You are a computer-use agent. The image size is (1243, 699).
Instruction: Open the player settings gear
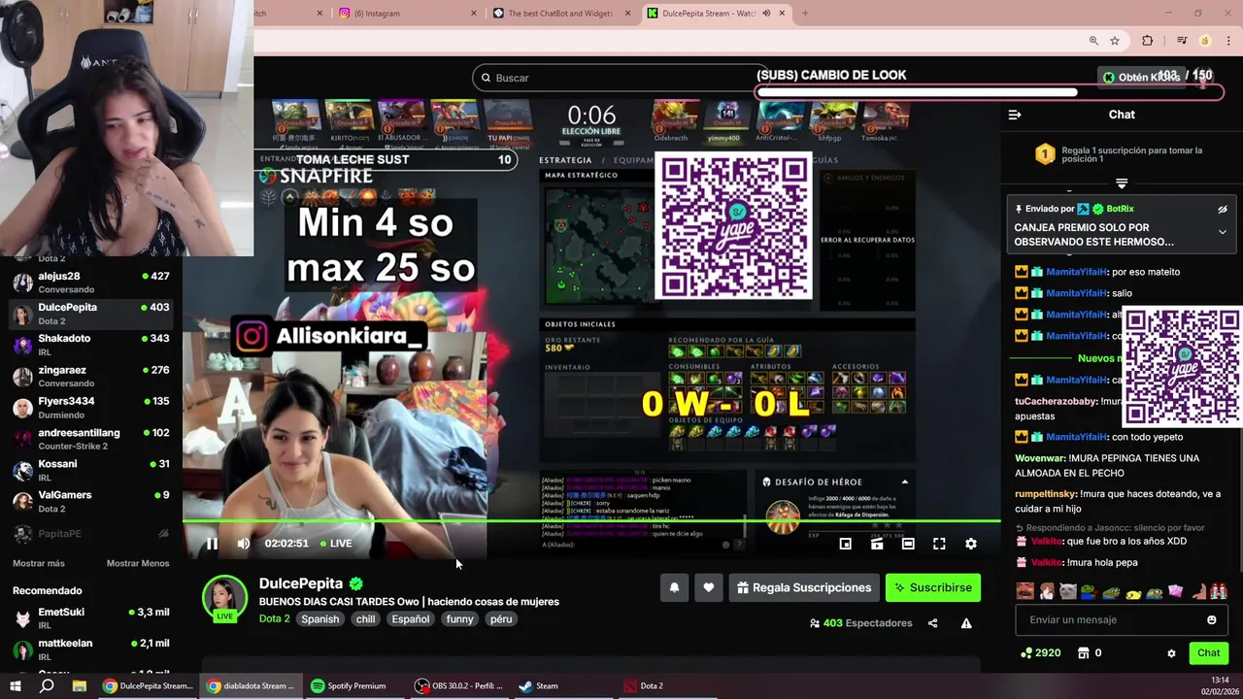[x=970, y=544]
